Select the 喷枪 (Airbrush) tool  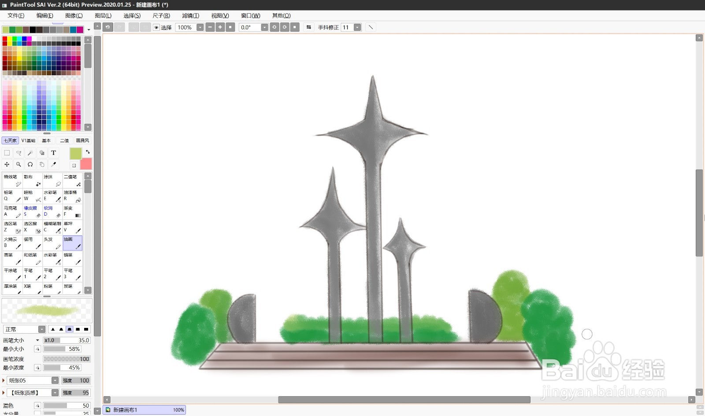click(x=32, y=195)
